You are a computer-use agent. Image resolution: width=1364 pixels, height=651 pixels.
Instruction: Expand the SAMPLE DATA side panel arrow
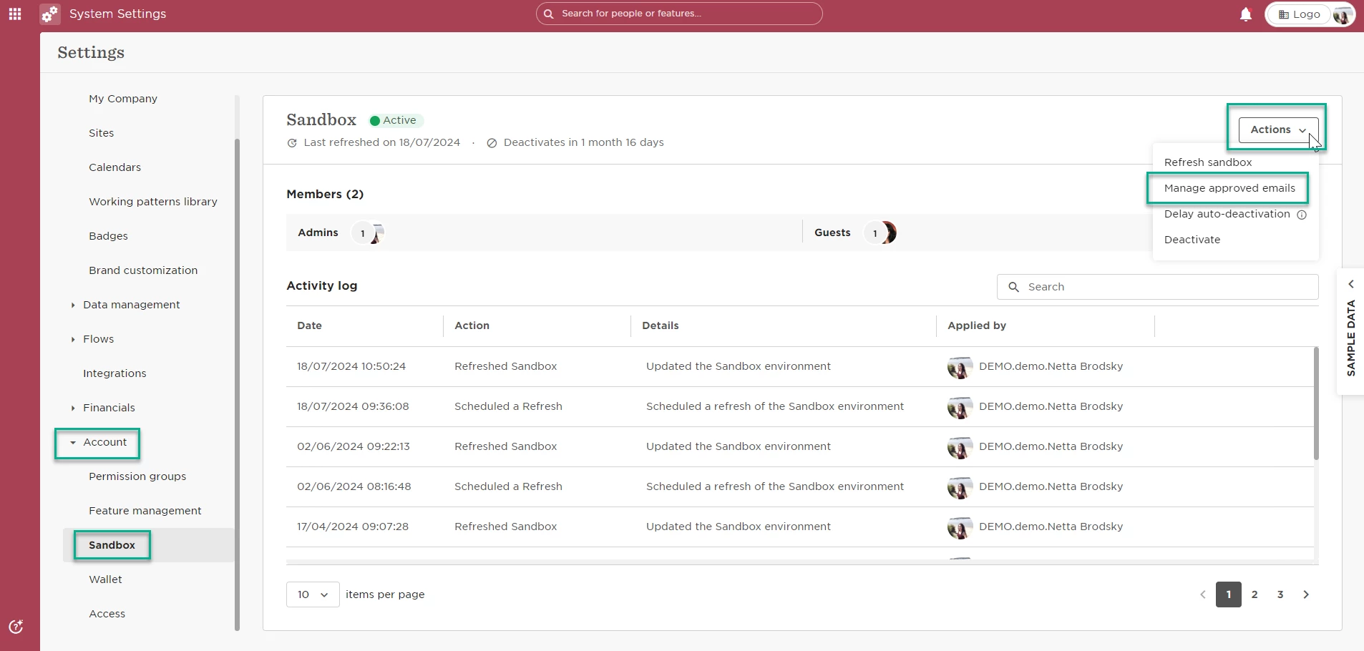pos(1351,284)
